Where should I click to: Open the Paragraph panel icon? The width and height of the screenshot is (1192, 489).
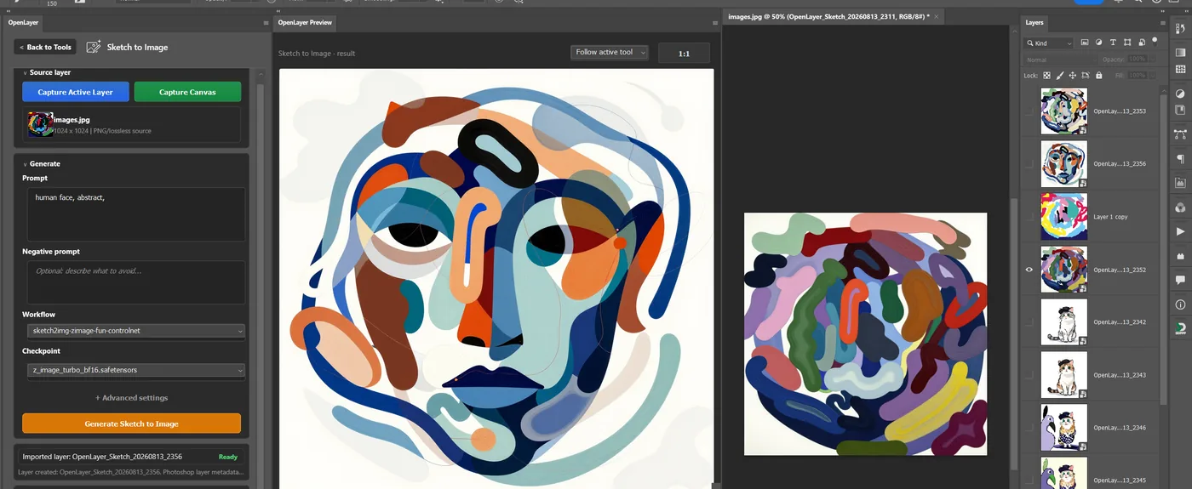pos(1180,159)
